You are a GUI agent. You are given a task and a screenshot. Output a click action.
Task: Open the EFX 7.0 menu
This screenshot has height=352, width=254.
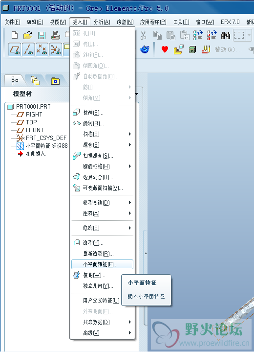click(230, 22)
